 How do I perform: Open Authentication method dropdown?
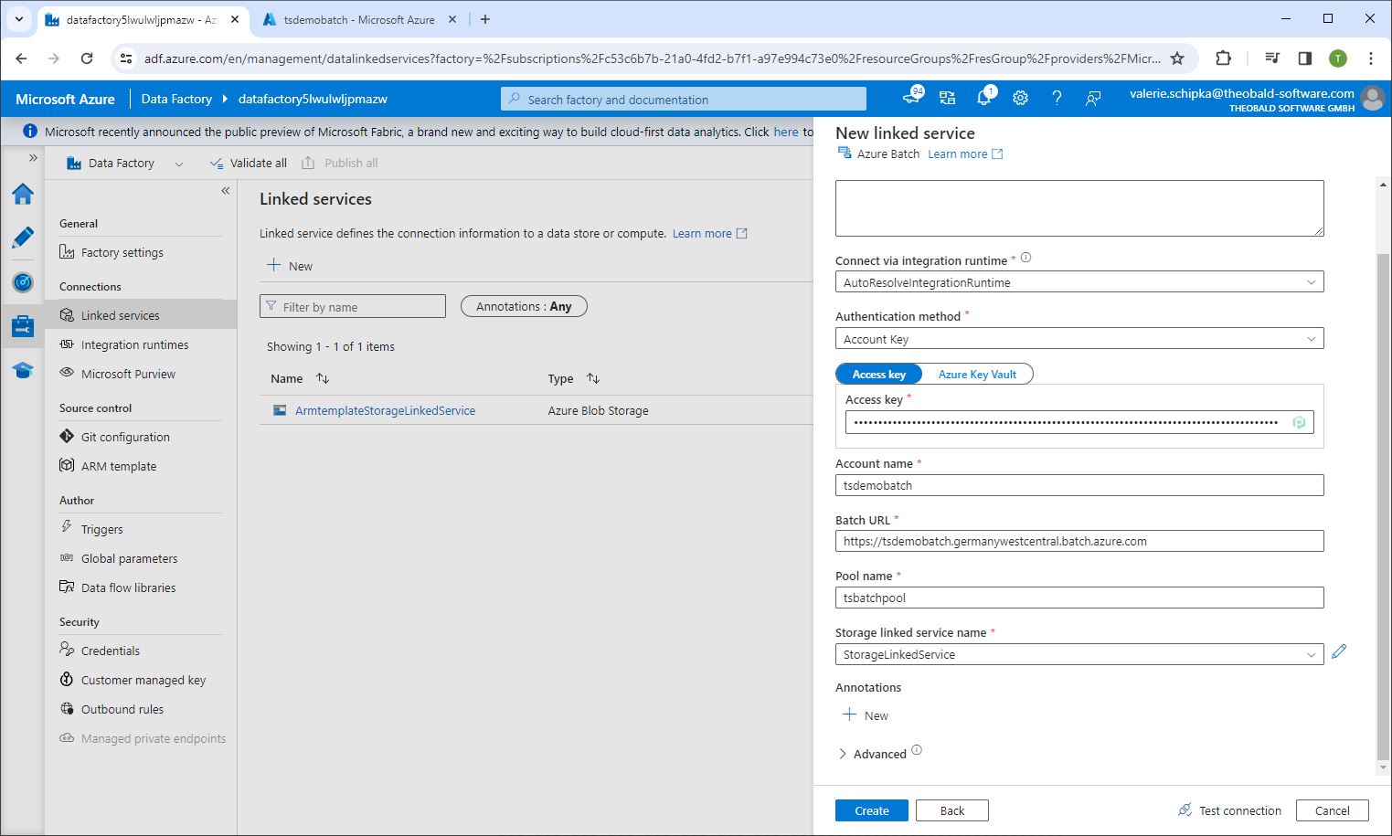1079,339
